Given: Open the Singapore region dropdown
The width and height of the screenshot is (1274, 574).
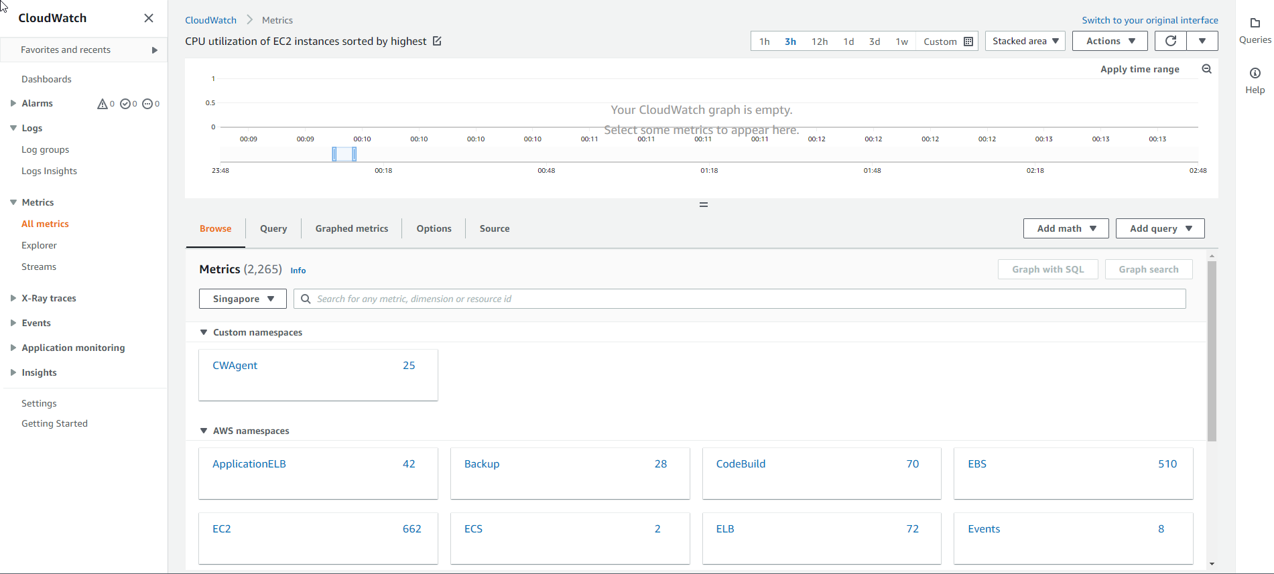Looking at the screenshot, I should [243, 299].
